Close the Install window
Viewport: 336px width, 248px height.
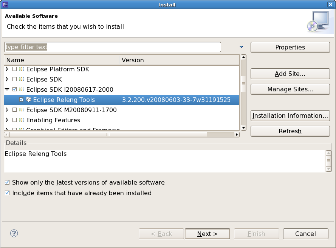330,5
